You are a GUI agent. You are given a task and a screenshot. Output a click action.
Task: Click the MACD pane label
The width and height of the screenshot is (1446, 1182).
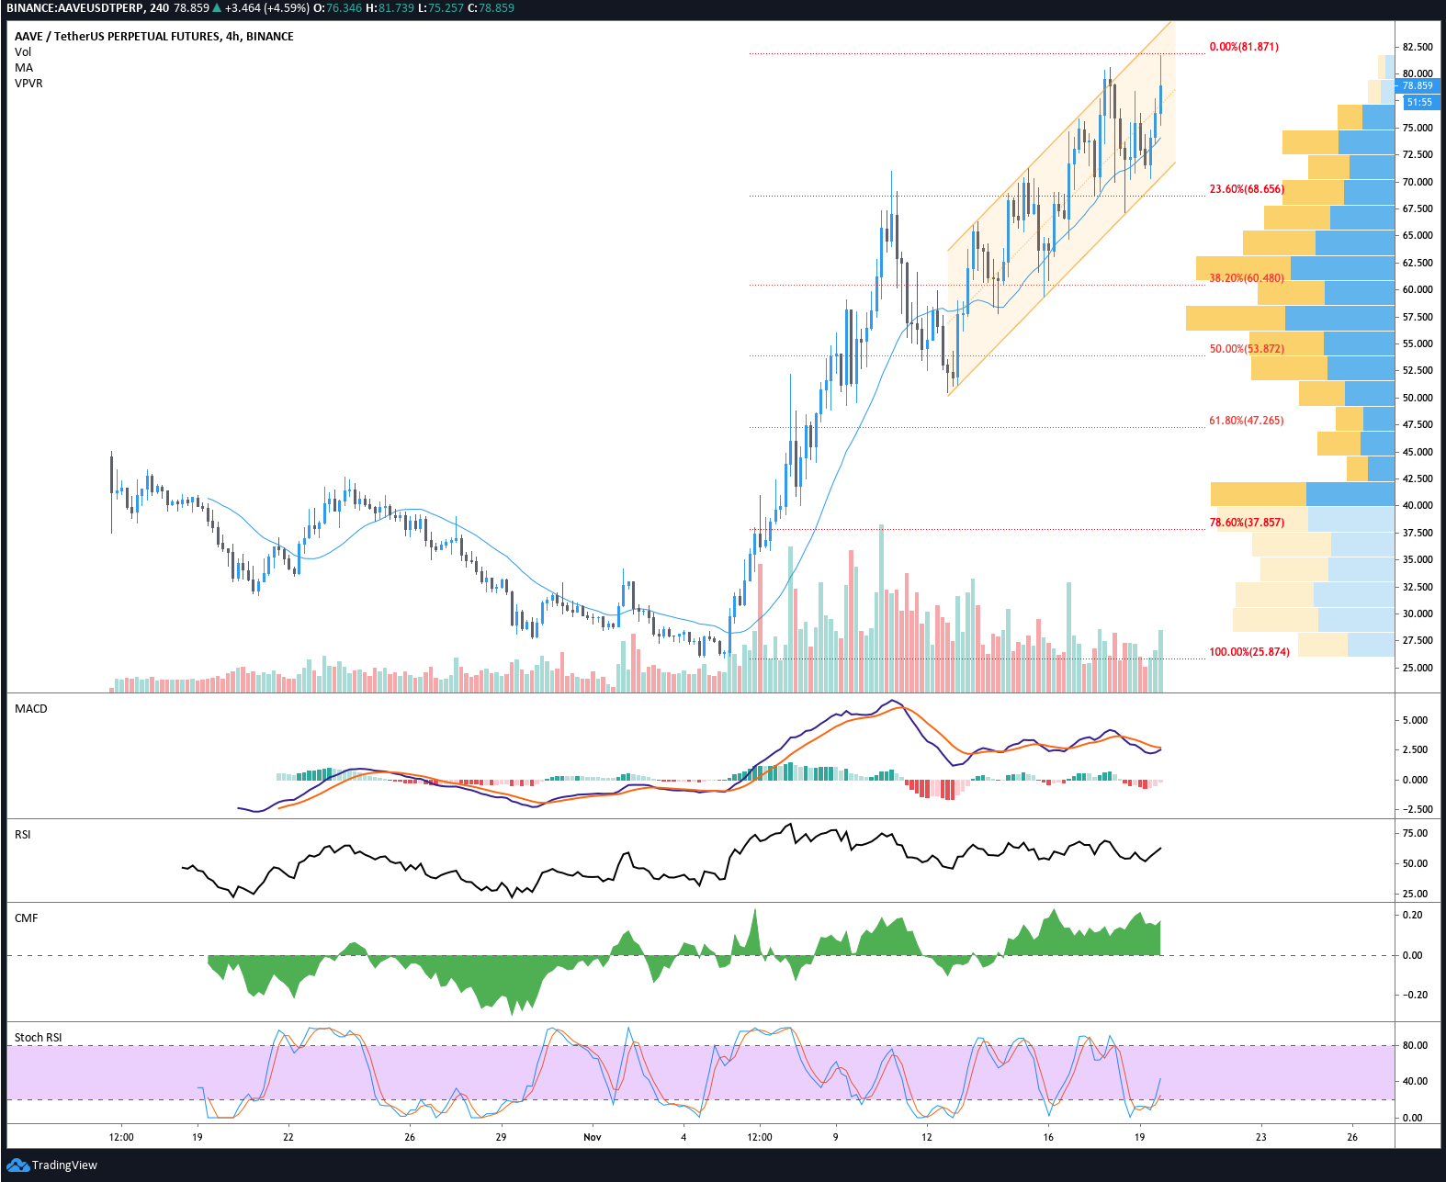tap(31, 709)
